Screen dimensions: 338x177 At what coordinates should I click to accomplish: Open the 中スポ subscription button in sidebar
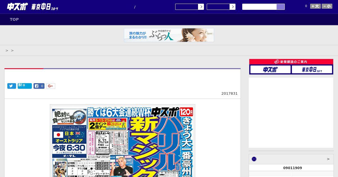(270, 69)
